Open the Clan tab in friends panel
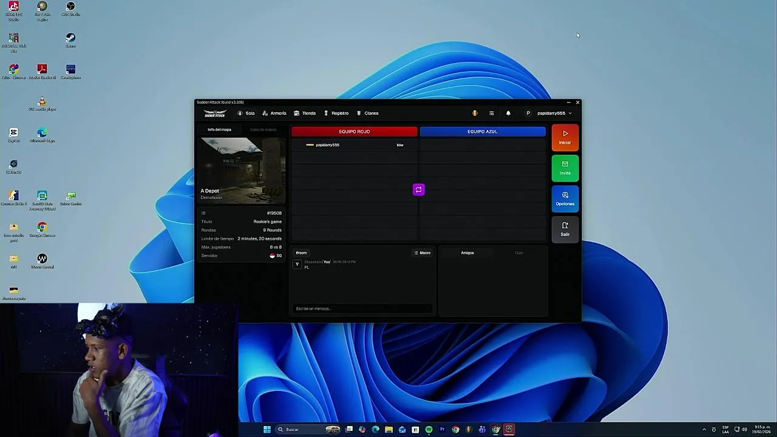Screen dimensions: 777x437 (x=519, y=252)
